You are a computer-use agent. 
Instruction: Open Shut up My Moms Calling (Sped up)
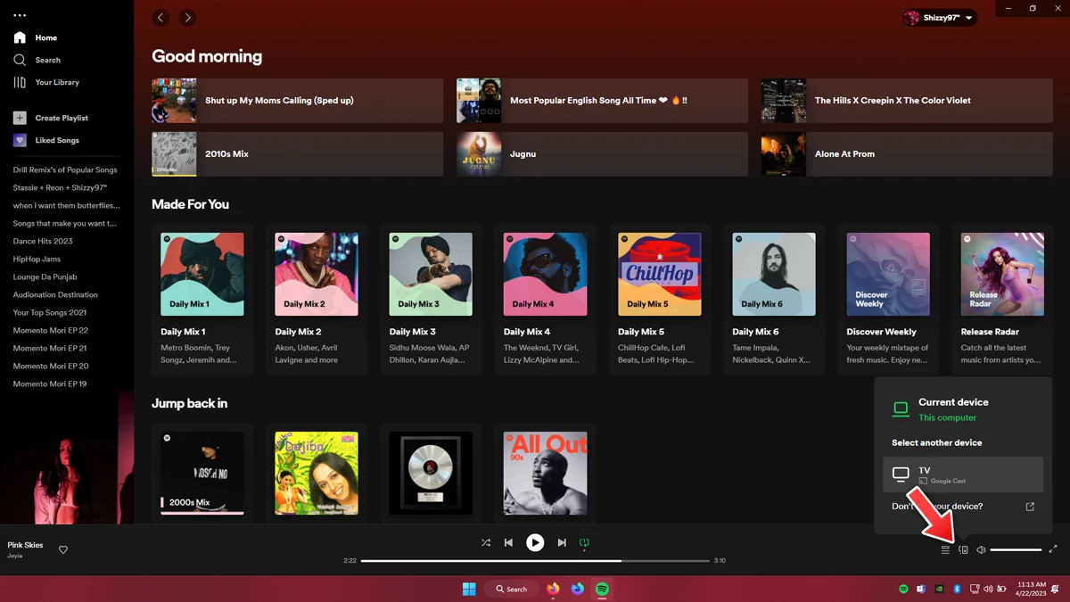pos(297,100)
